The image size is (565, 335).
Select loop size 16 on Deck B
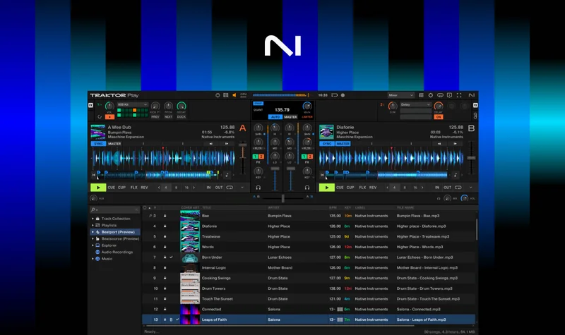[415, 188]
